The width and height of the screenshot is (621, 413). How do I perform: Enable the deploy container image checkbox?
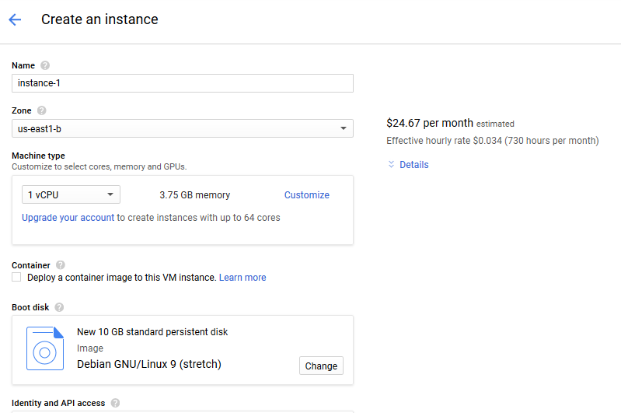[16, 278]
